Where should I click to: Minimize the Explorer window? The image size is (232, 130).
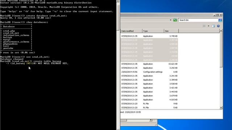(x=214, y=15)
